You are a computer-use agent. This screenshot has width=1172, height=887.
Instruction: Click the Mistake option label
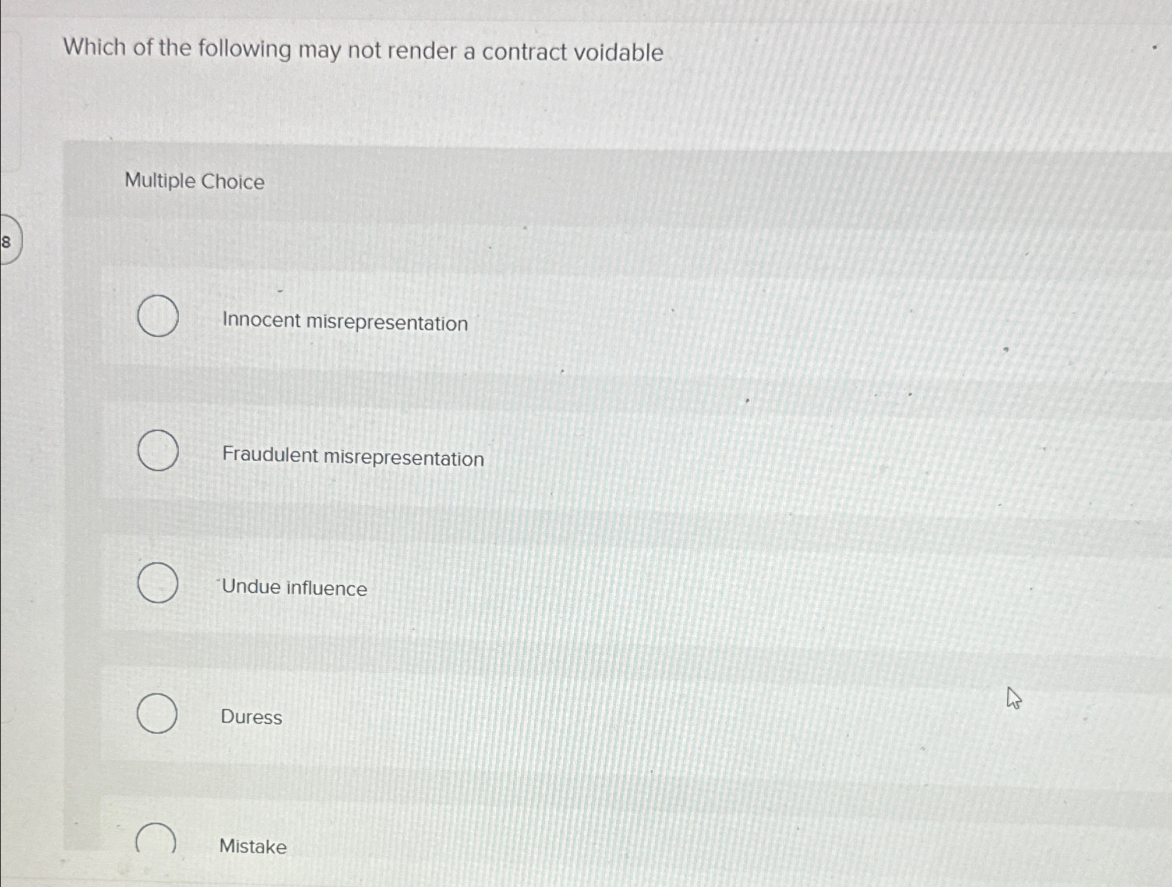[x=252, y=847]
